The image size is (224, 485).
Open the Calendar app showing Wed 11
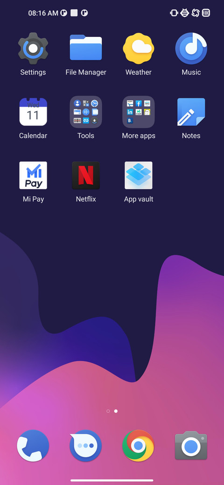coord(33,112)
